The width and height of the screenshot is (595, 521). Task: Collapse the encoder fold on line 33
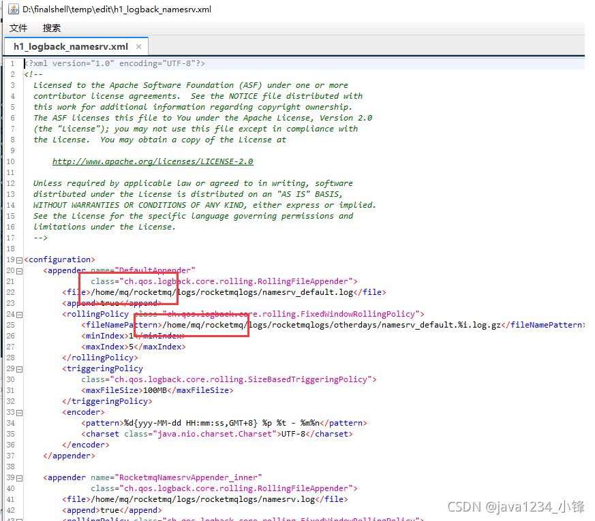click(x=19, y=413)
